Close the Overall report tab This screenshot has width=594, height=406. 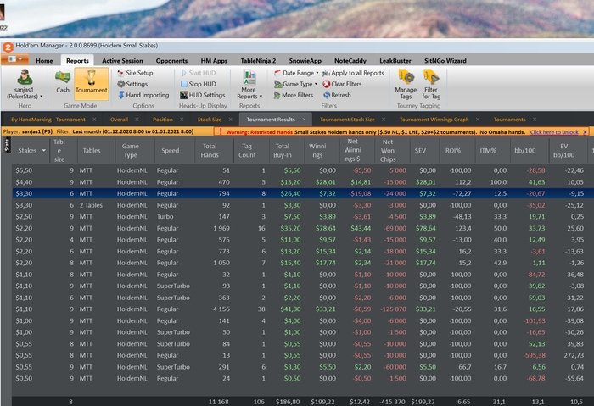137,120
